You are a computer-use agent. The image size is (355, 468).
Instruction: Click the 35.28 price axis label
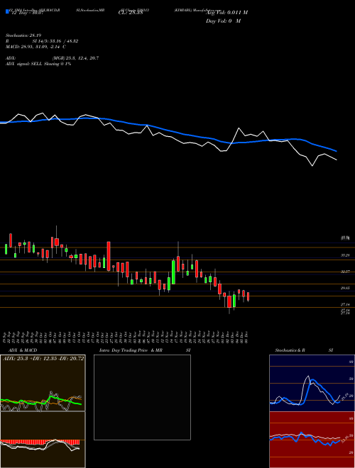345,255
